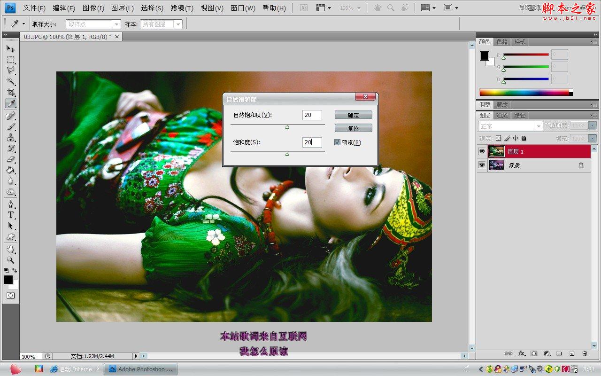Select the Zoom tool
The height and width of the screenshot is (376, 601).
(10, 260)
